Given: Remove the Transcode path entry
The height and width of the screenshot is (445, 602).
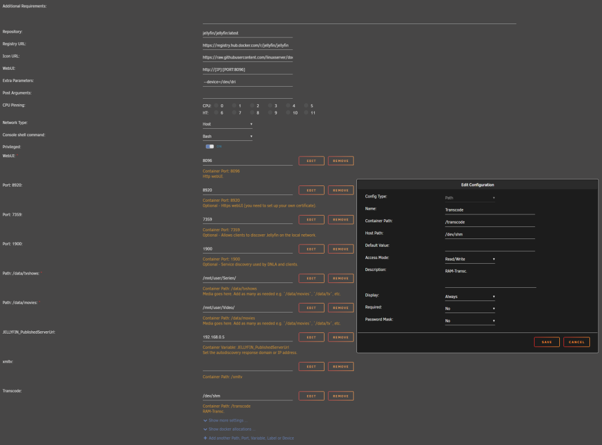Looking at the screenshot, I should coord(341,396).
